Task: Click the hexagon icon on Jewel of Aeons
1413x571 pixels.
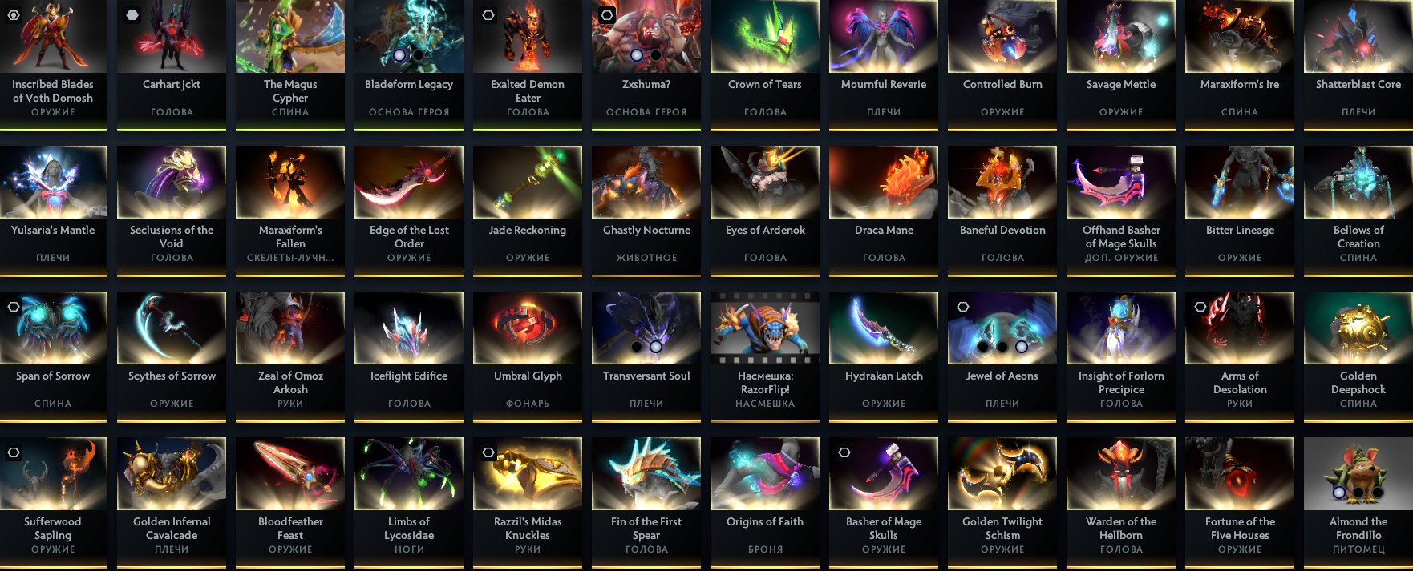Action: 963,307
